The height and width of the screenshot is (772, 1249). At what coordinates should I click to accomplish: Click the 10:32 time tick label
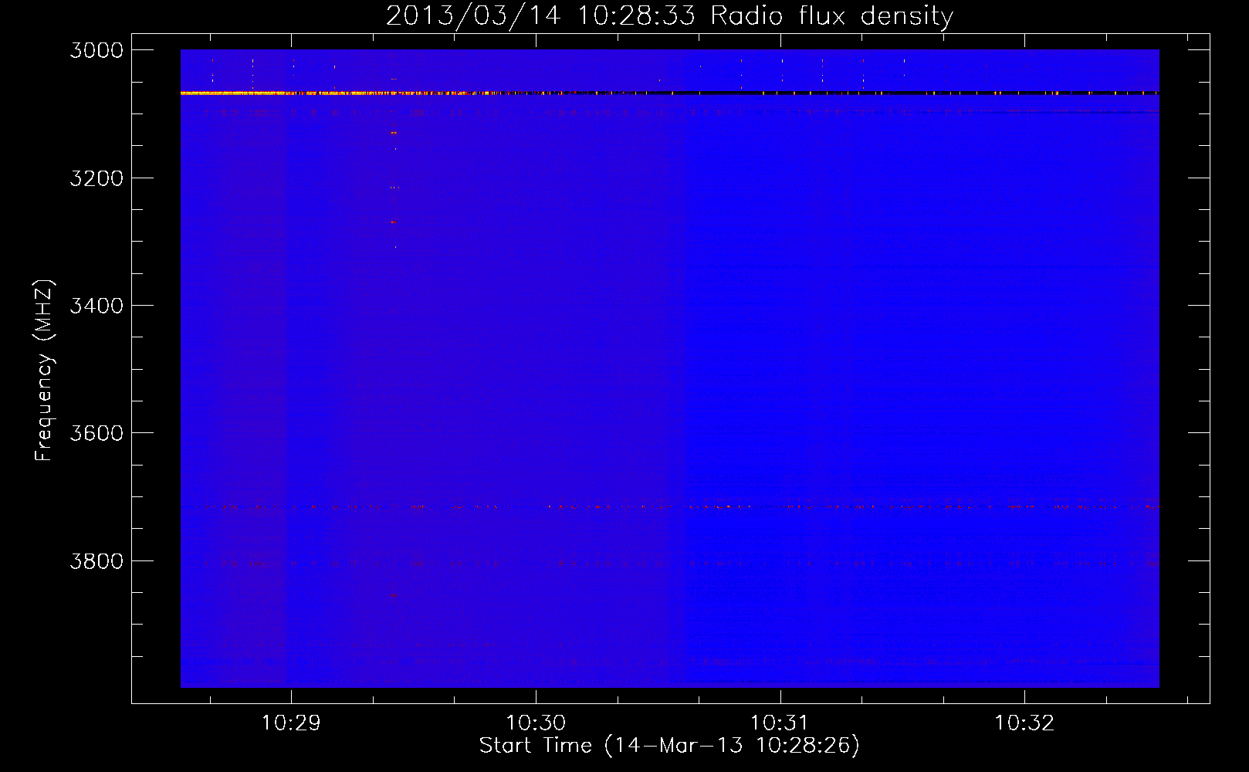tap(1024, 723)
